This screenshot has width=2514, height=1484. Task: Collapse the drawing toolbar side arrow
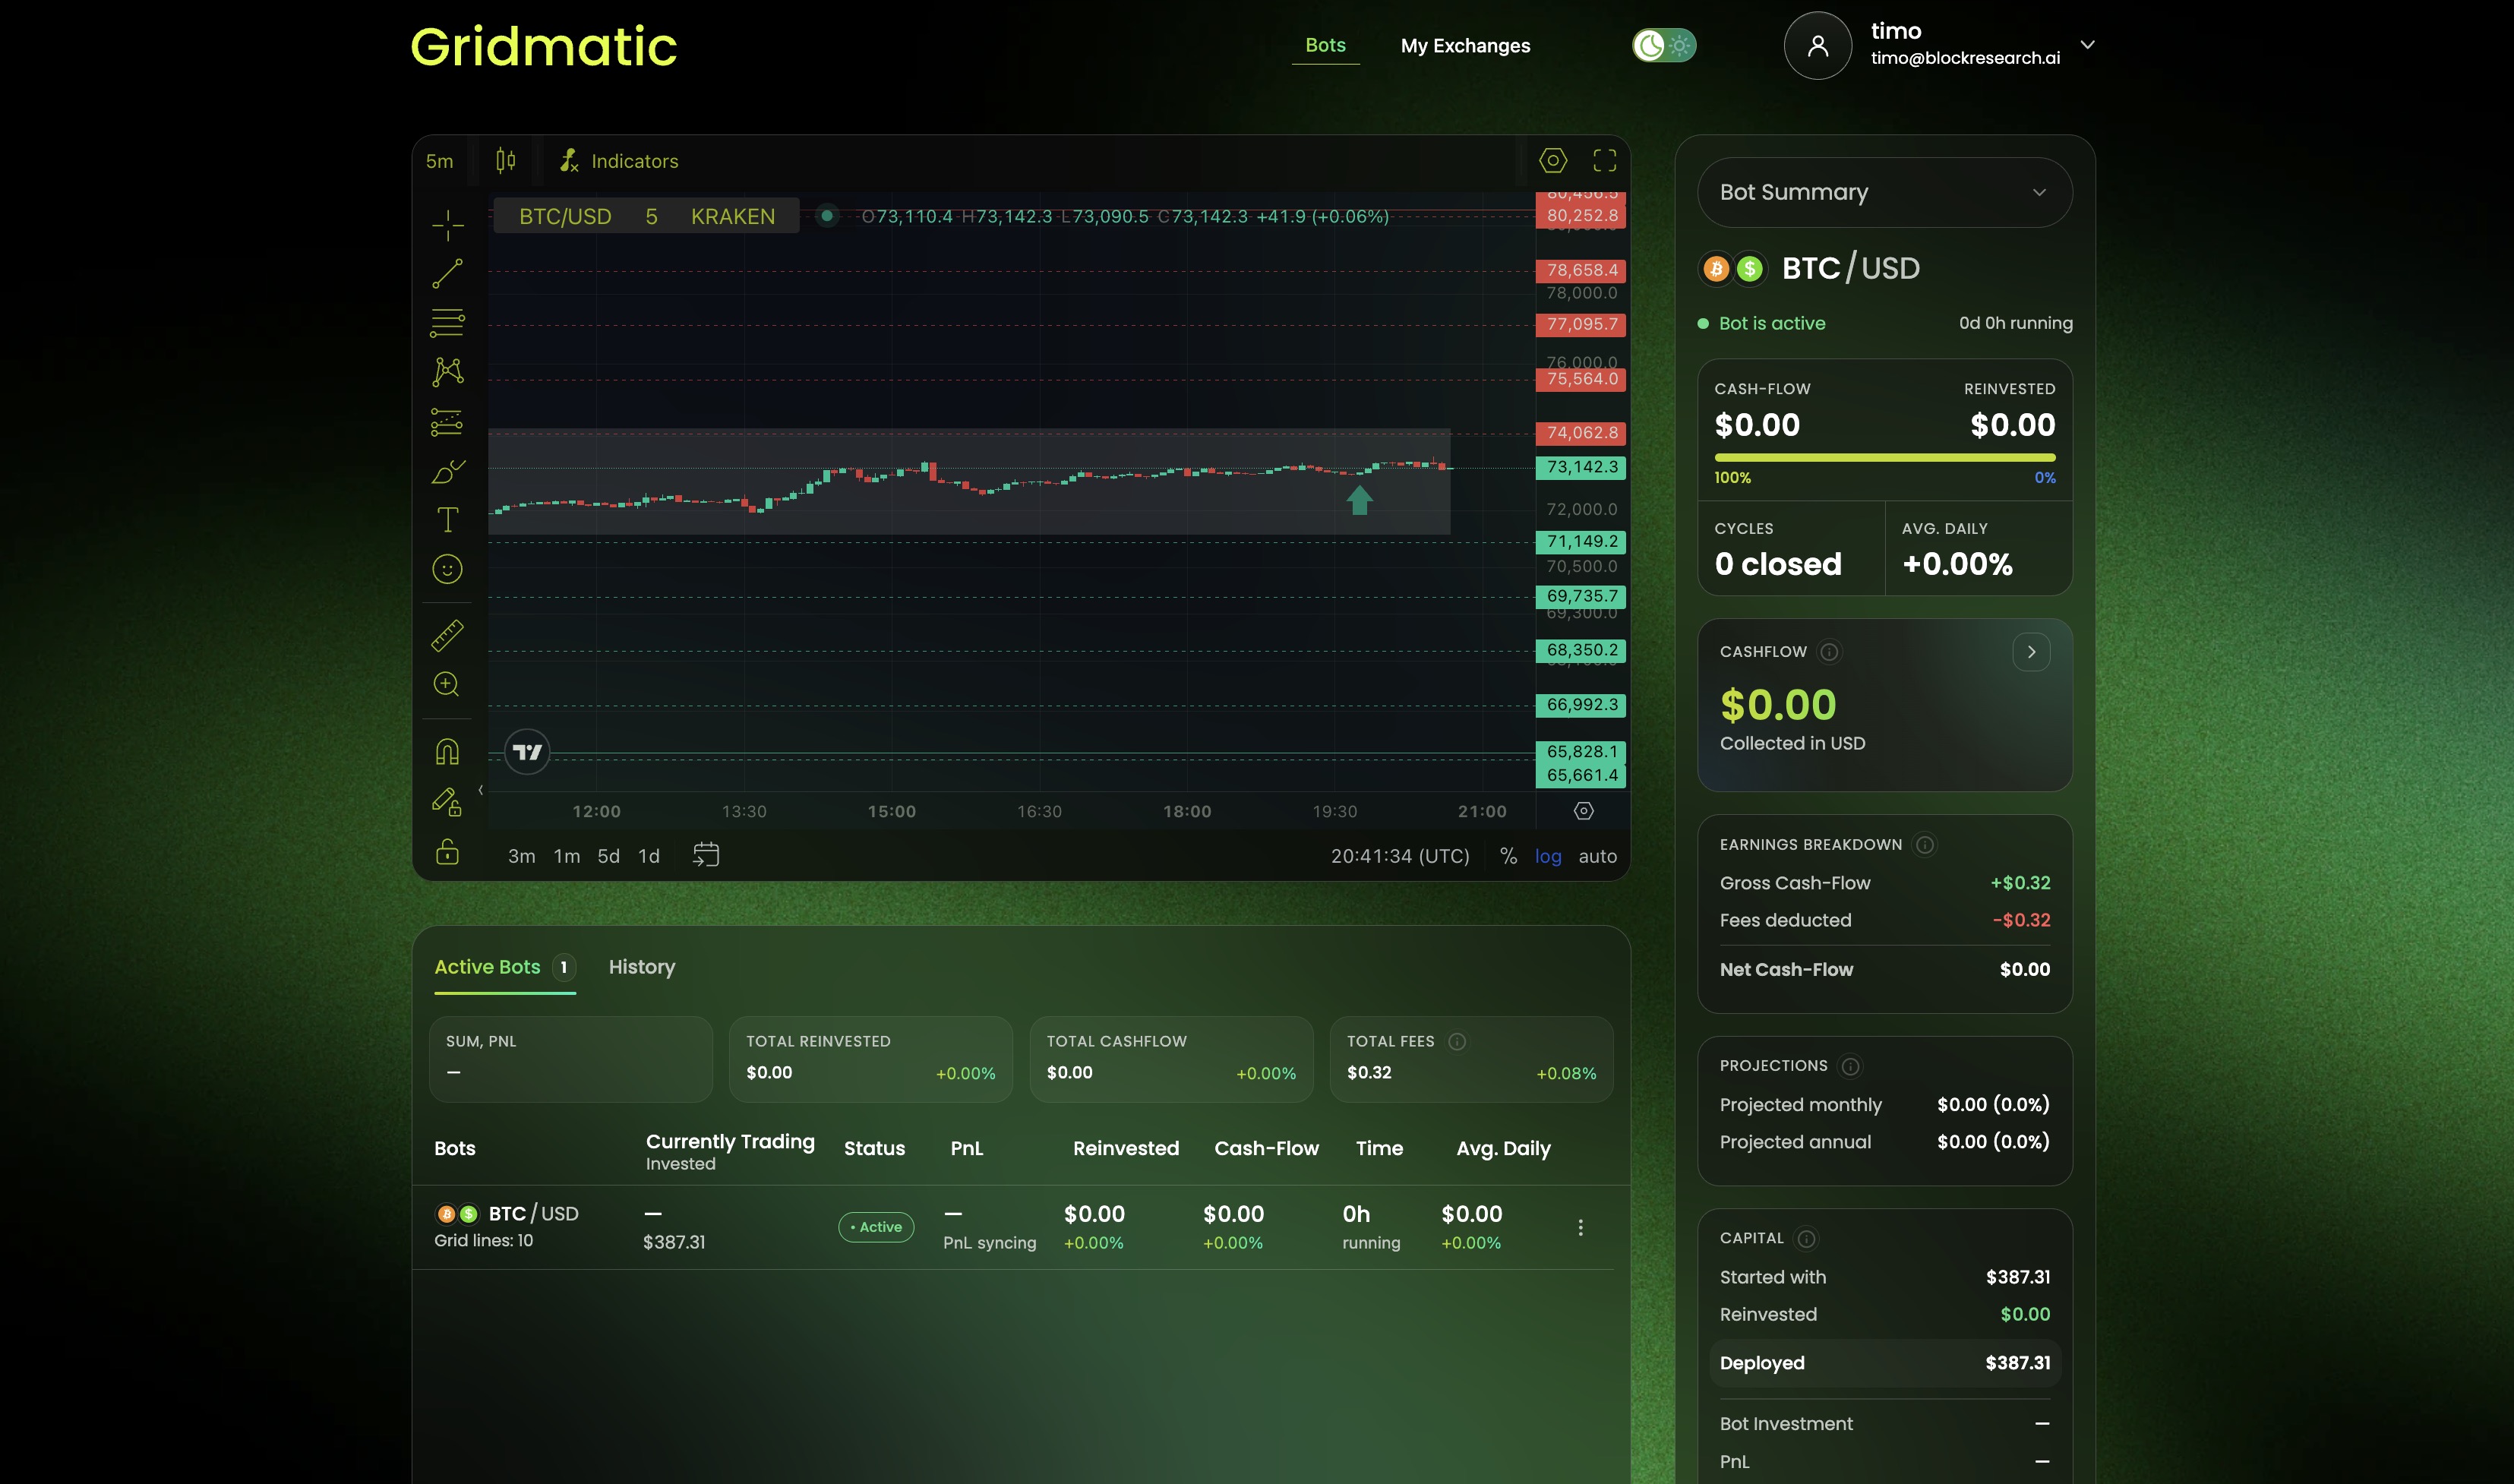pyautogui.click(x=481, y=790)
